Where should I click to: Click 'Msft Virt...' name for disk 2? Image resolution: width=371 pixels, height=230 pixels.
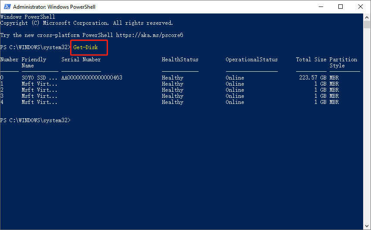pos(40,90)
